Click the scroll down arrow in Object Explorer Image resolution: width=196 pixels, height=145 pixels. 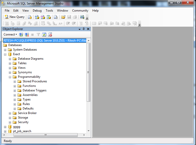[x=89, y=131]
